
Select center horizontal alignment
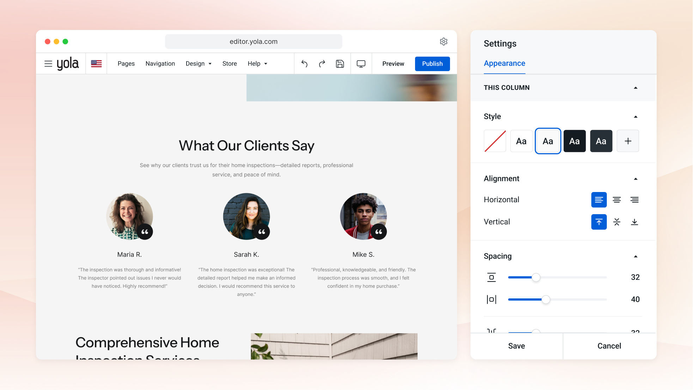617,200
